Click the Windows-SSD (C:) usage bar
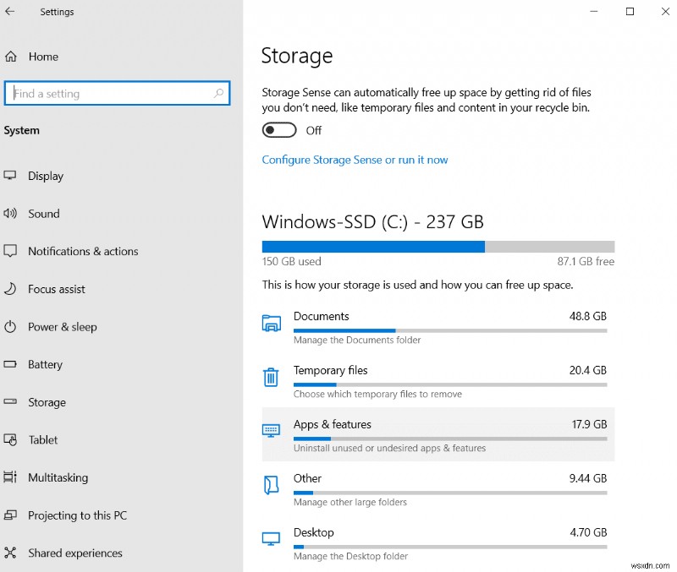 438,246
